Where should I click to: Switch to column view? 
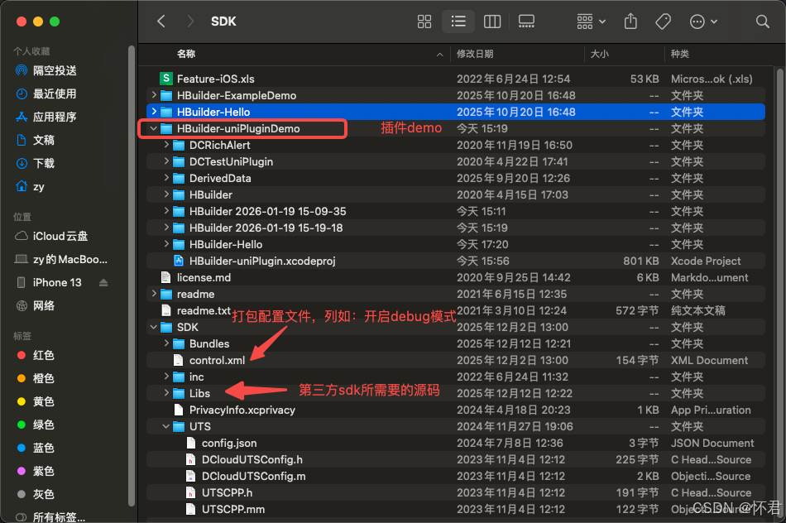(x=491, y=21)
